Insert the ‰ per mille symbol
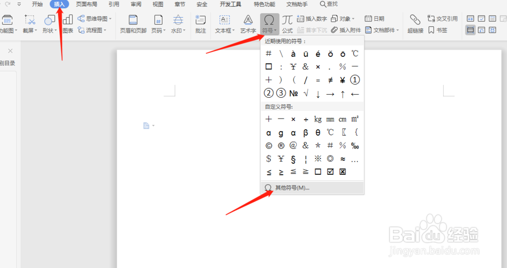Screen dimensions: 507x268 tap(355, 146)
